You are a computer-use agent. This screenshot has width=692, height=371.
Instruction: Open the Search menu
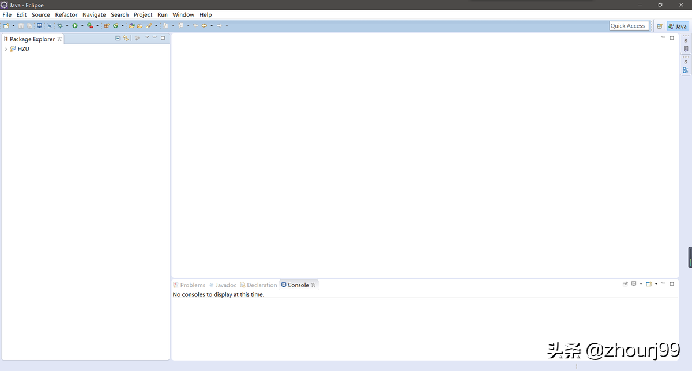point(120,14)
